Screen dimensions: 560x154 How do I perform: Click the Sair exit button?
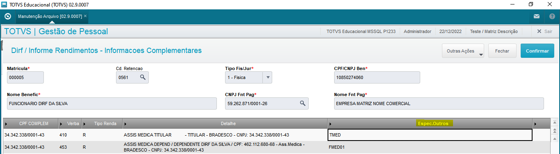click(x=544, y=31)
